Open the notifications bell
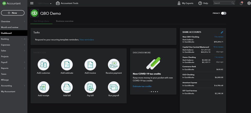The width and height of the screenshot is (251, 113). pos(241,3)
